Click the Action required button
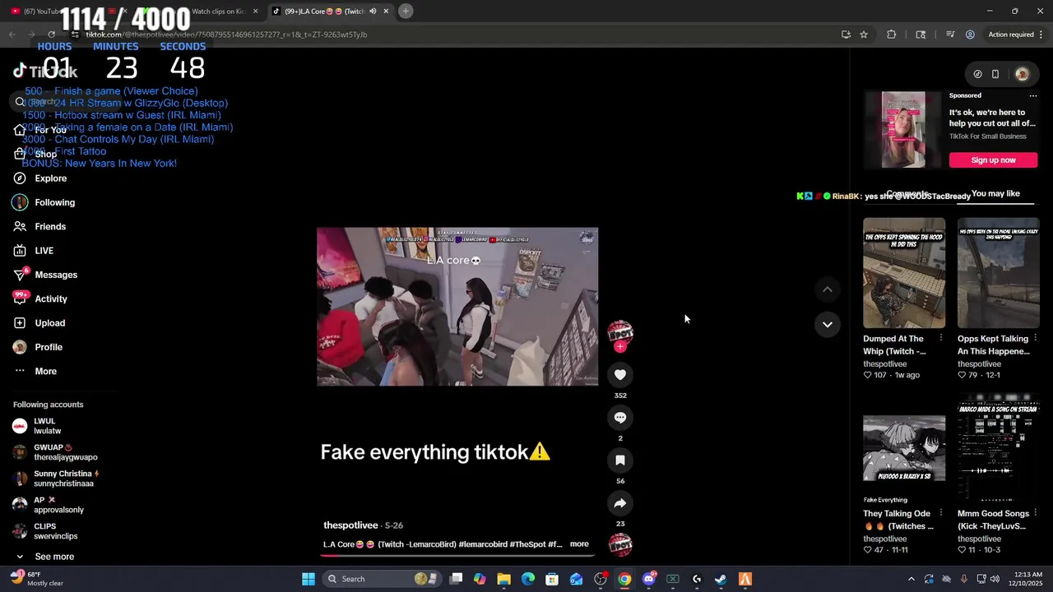 [1011, 35]
